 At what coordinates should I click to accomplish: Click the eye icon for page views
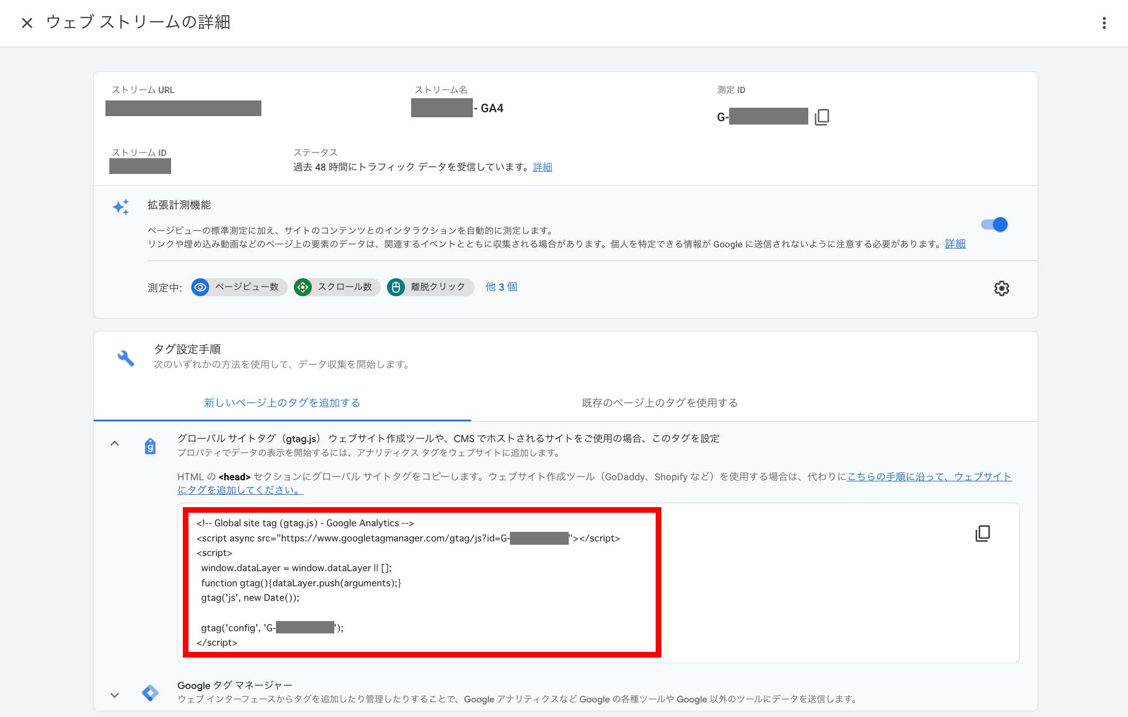click(x=200, y=287)
